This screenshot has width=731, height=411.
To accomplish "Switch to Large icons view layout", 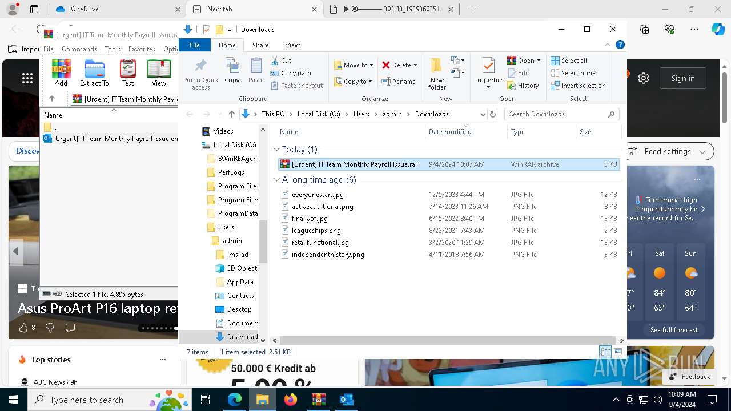I will (x=617, y=352).
